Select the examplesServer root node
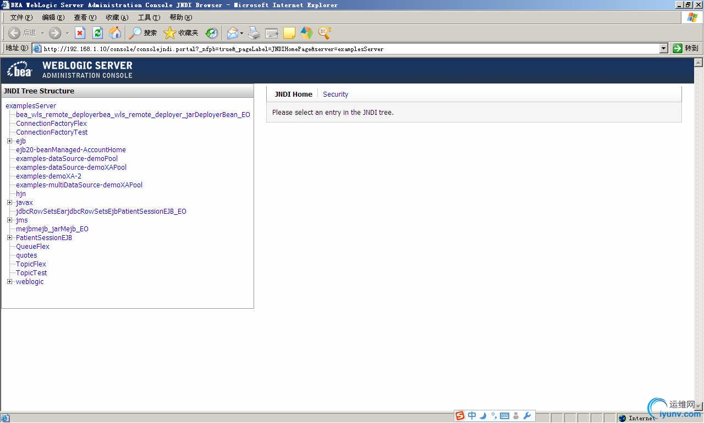Viewport: 704px width, 423px height. click(x=31, y=106)
